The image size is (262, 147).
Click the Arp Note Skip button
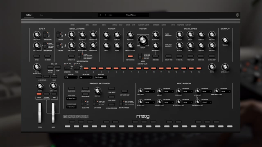pos(124,91)
